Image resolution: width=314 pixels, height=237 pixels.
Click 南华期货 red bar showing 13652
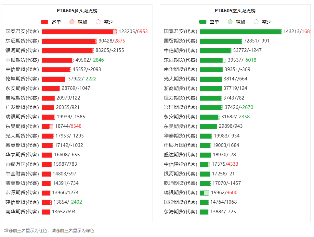tap(46, 212)
